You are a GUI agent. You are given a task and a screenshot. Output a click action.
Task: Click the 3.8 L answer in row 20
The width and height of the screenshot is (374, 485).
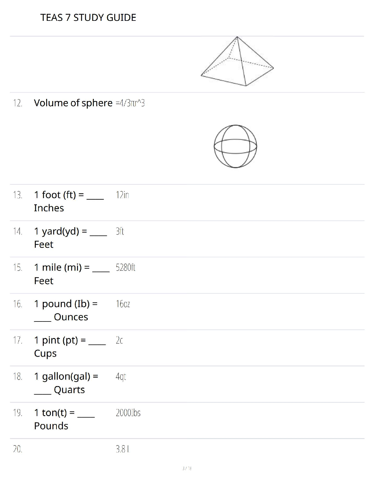pos(123,449)
